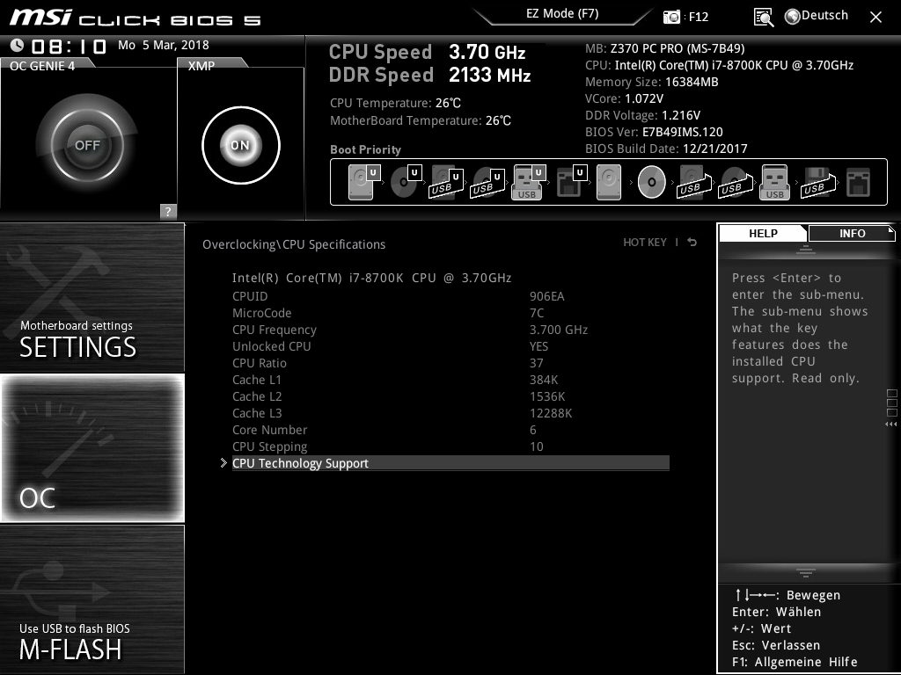Select the CPU Stepping row label

[x=269, y=446]
